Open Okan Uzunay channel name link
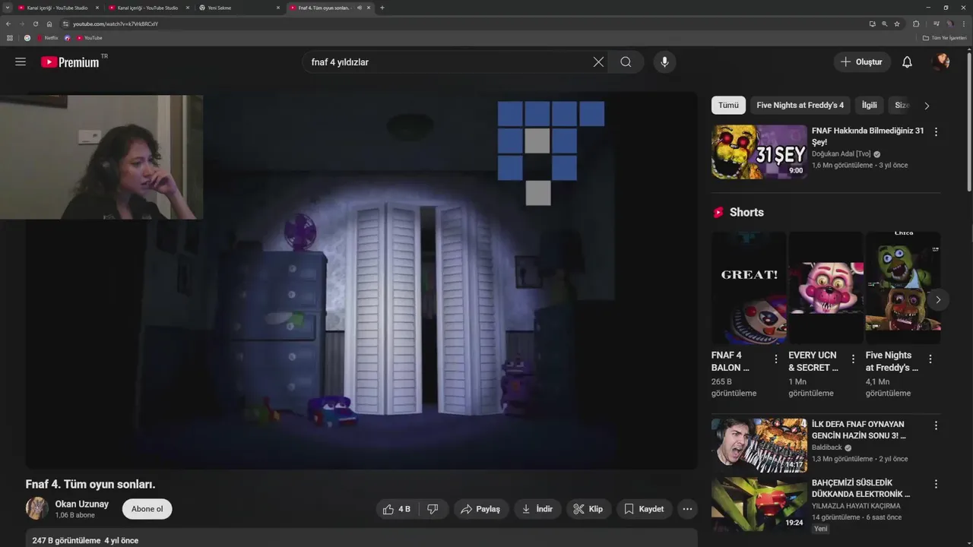 pyautogui.click(x=81, y=504)
